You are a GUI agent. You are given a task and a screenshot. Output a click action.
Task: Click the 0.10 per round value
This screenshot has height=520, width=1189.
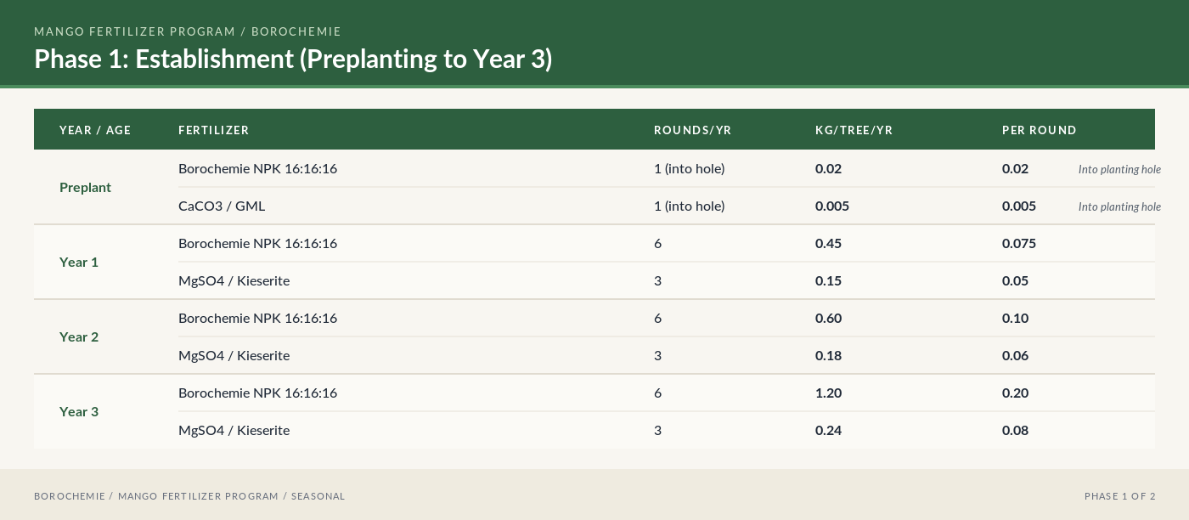pos(1015,318)
